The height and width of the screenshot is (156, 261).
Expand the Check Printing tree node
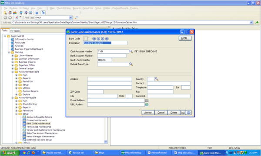click(17, 104)
